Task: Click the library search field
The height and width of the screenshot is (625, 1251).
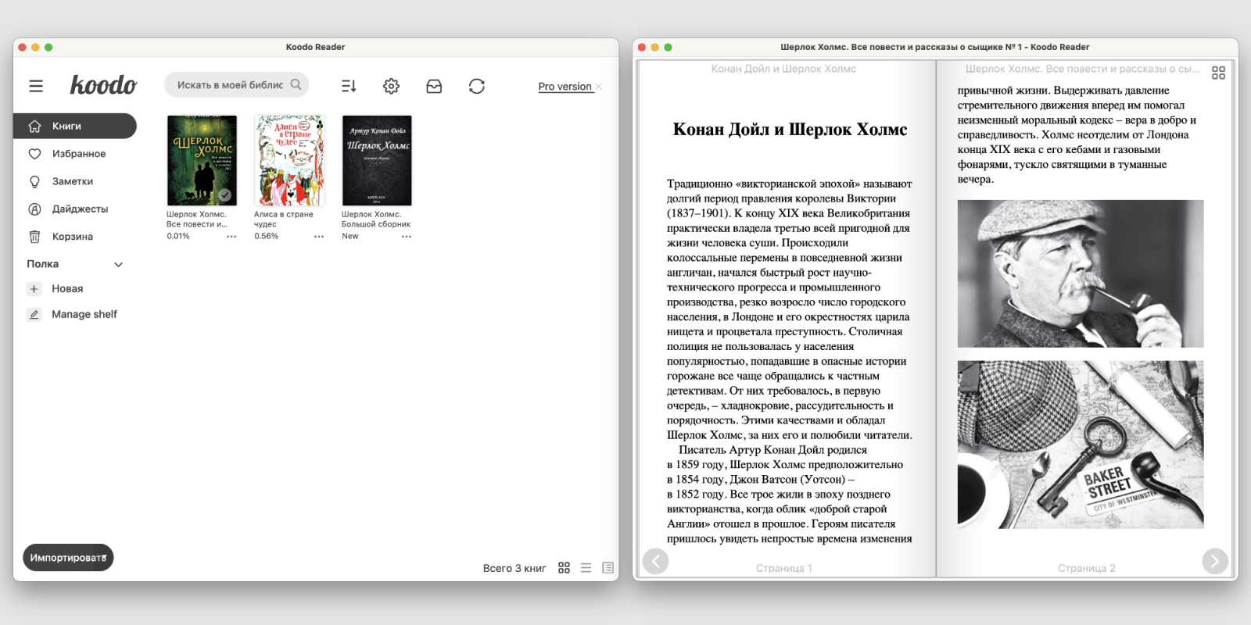Action: click(236, 85)
